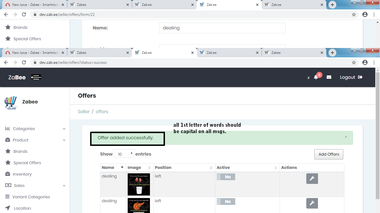Click the page's vertical scrollbar in the lower window
380x213 pixels.
pos(377,136)
